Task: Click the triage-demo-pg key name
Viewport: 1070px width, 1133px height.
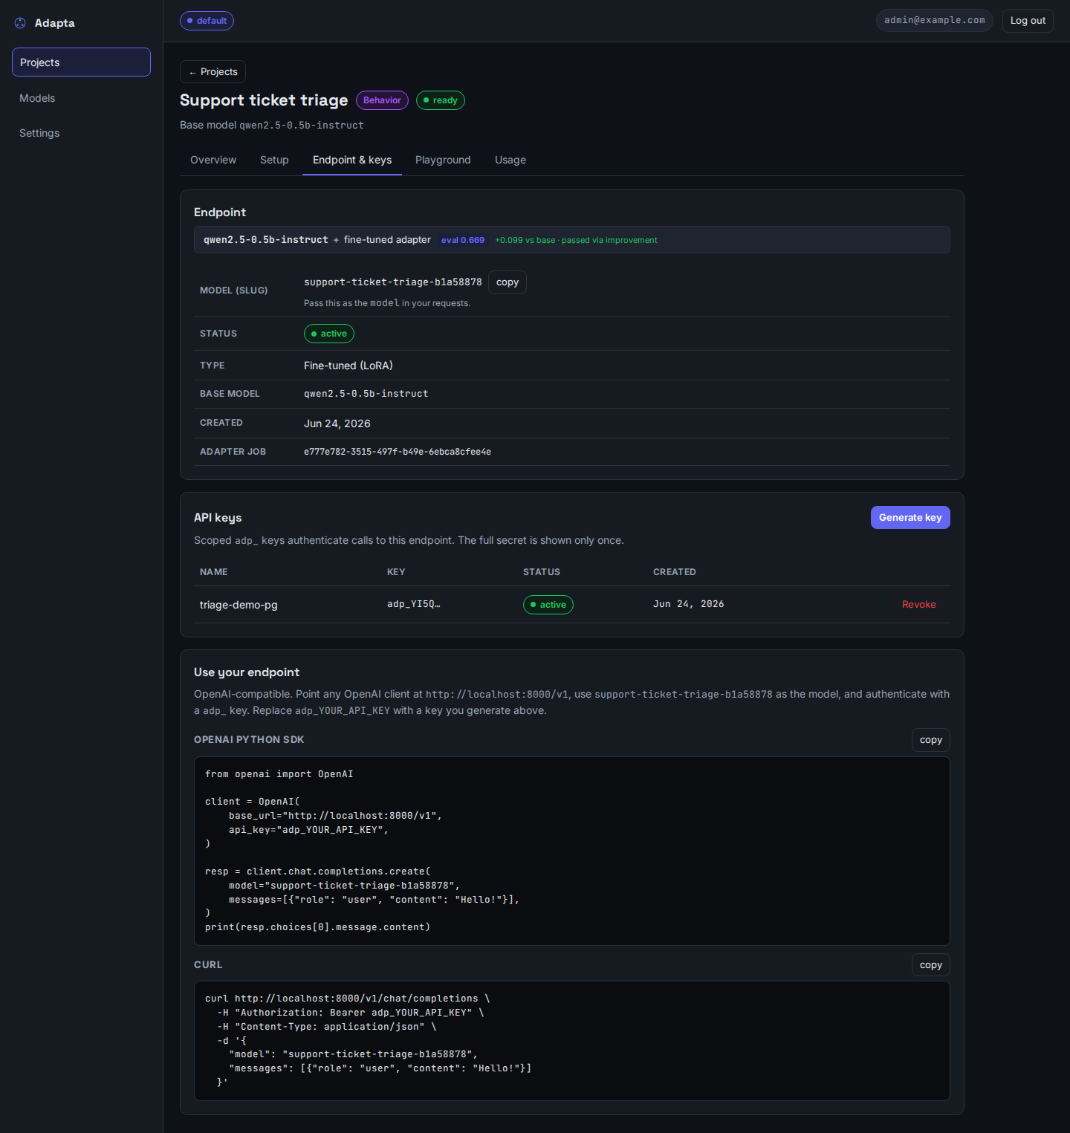Action: [239, 605]
